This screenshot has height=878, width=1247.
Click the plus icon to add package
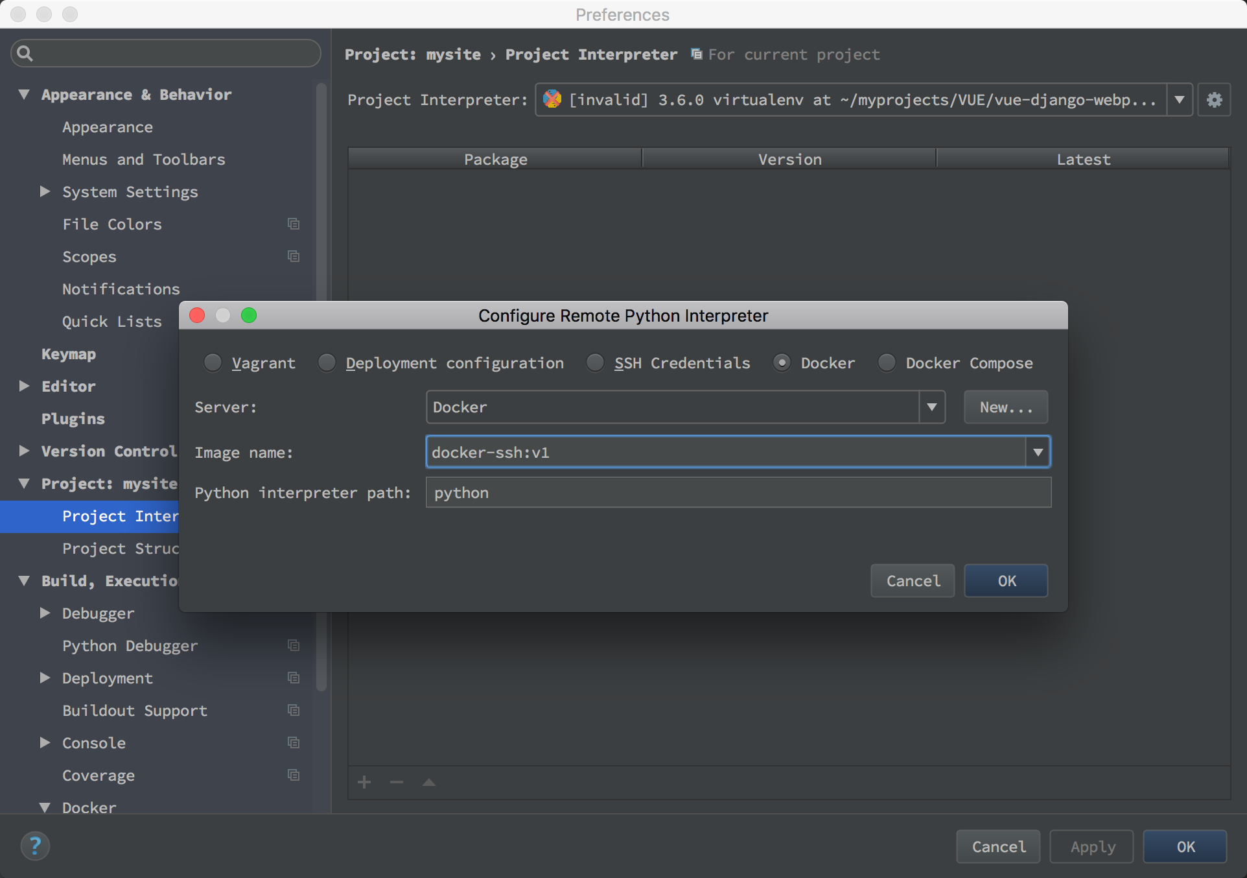[x=364, y=782]
